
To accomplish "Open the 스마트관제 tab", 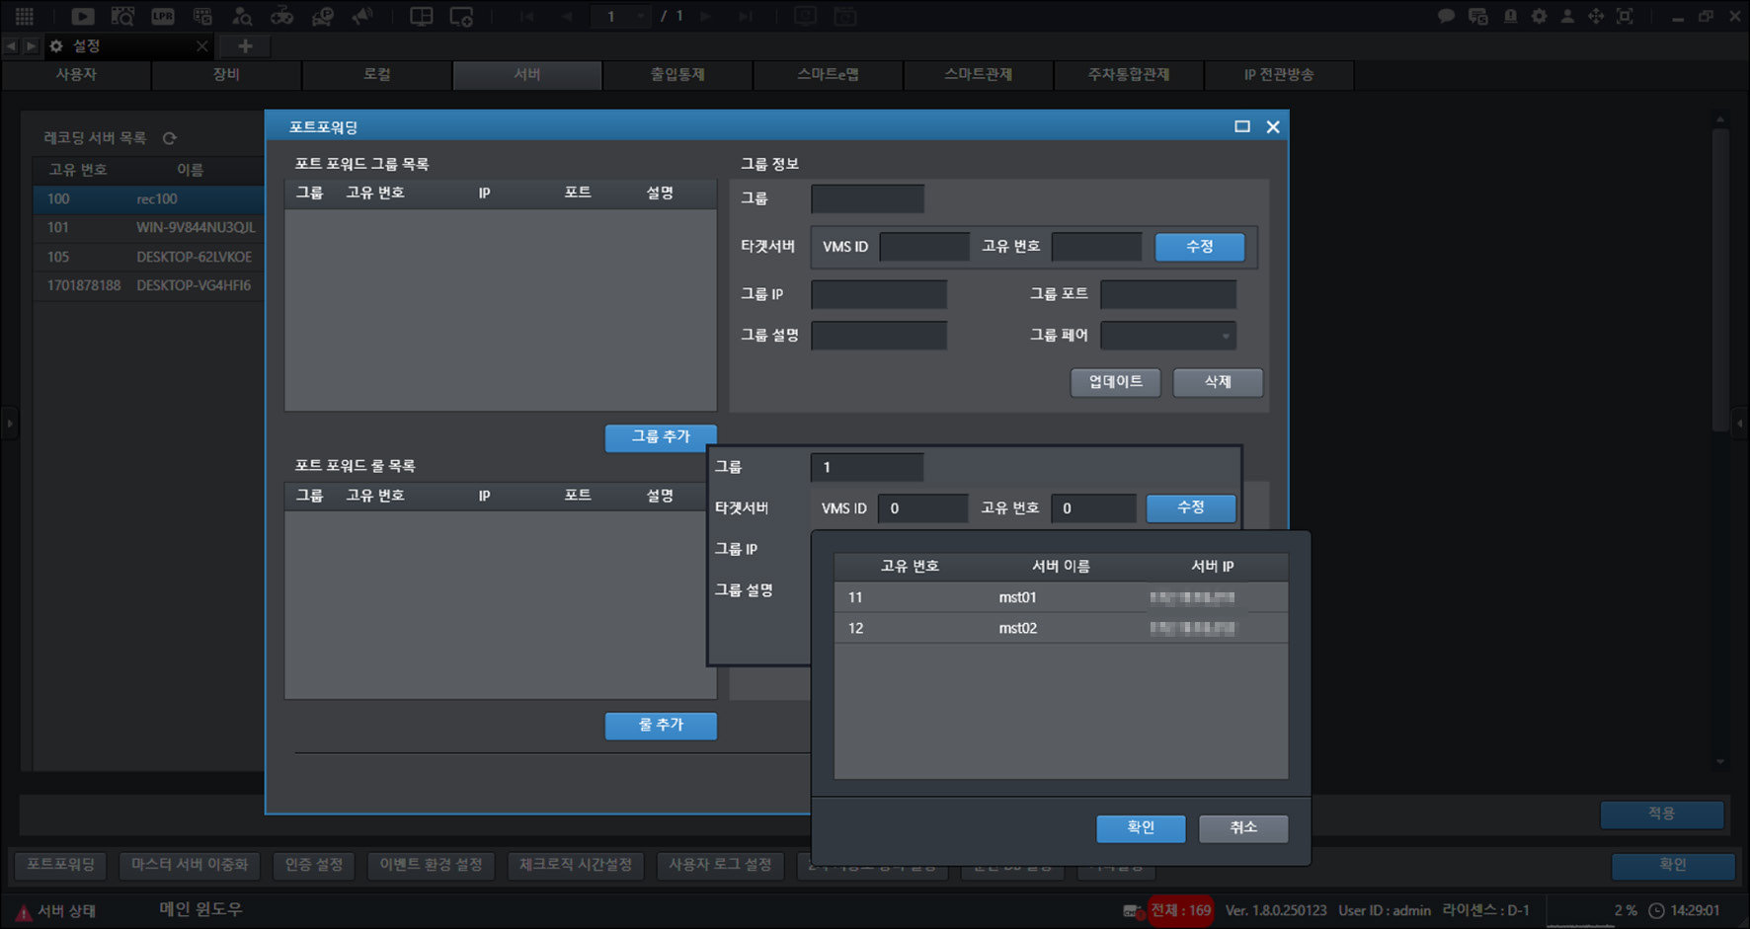I will coord(978,74).
